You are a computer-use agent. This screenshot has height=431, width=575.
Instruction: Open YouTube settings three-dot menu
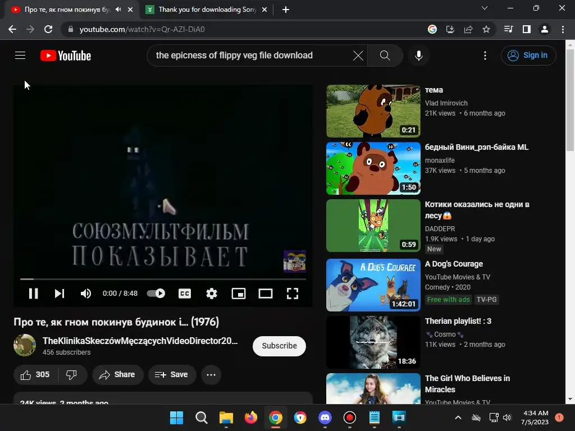485,56
